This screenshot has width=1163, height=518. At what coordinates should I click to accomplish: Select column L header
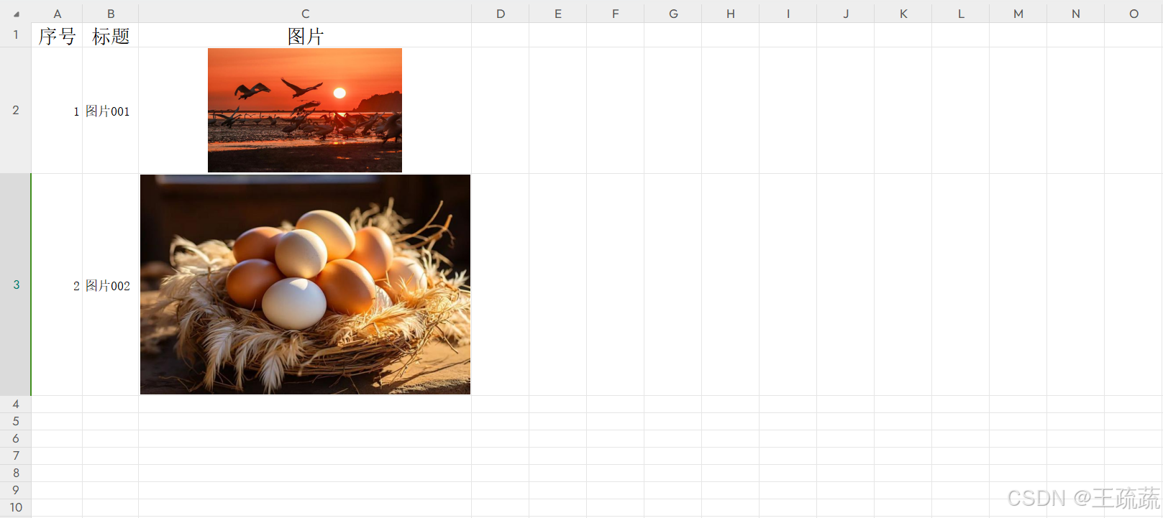(960, 14)
